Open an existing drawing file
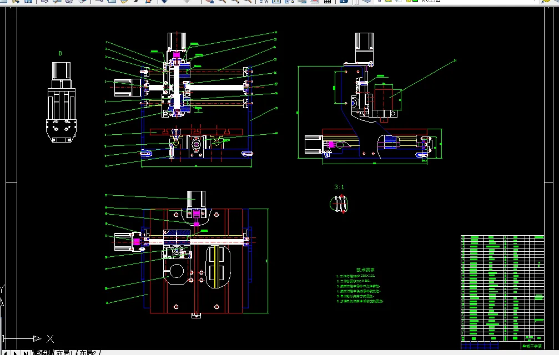The height and width of the screenshot is (355, 559). 16,2
